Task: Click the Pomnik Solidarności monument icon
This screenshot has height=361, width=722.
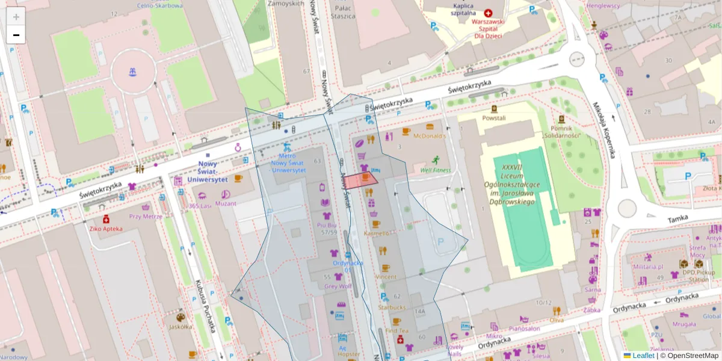Action: coord(561,119)
